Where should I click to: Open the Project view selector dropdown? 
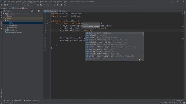point(8,11)
